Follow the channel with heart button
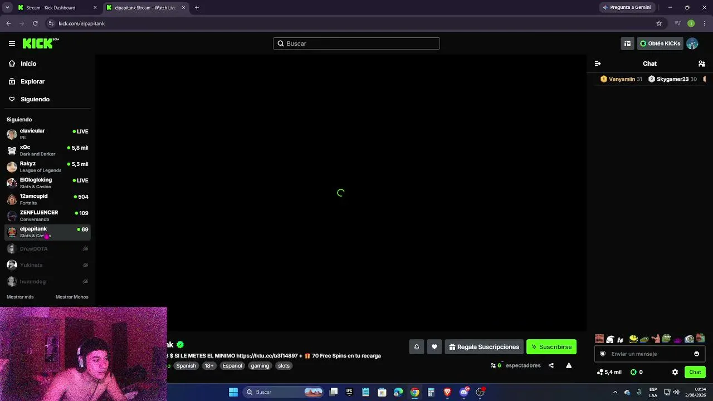 click(x=434, y=347)
